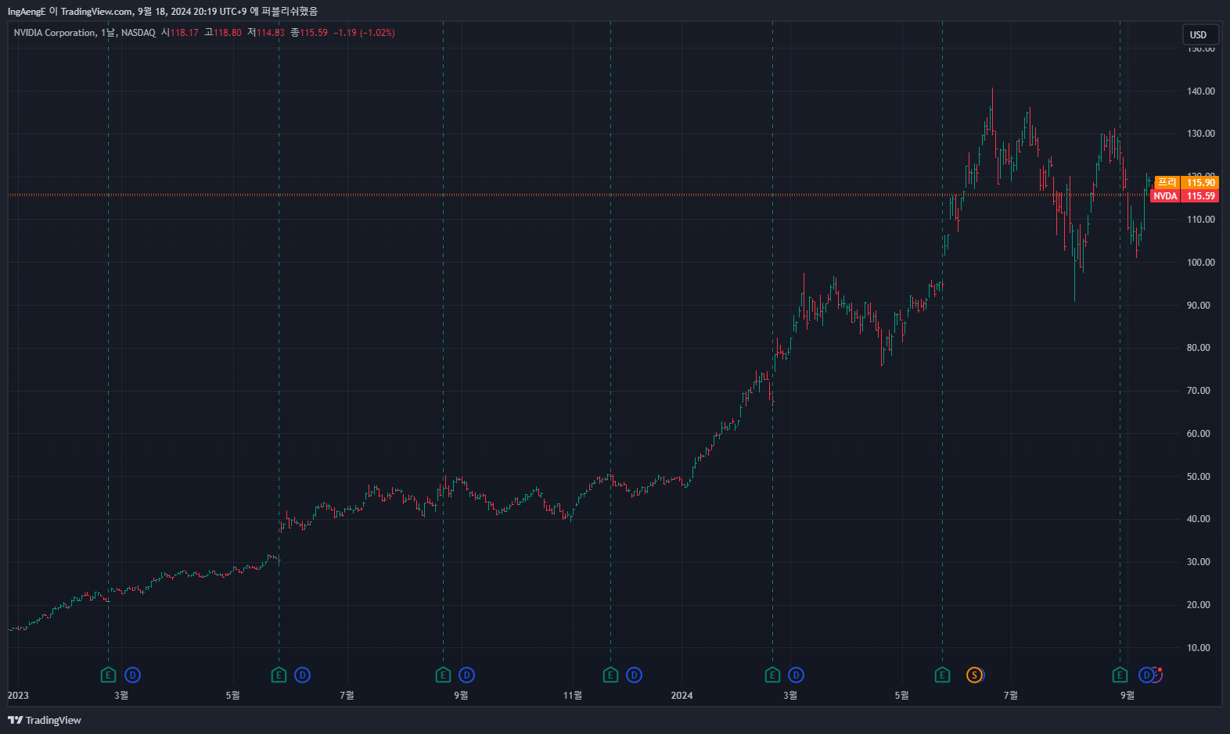This screenshot has width=1230, height=734.
Task: Click the 2024 label on time axis
Action: point(682,696)
